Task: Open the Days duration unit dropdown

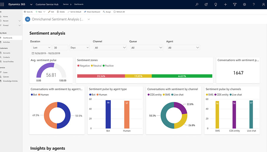Action: click(x=79, y=48)
